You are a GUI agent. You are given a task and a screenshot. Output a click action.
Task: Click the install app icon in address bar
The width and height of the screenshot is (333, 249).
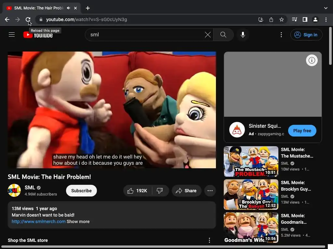tap(260, 19)
